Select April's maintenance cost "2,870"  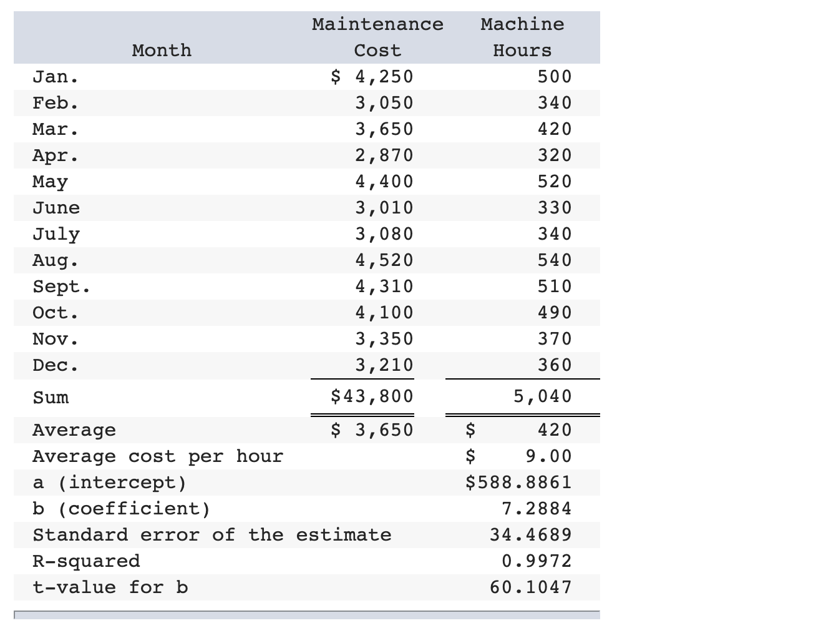[x=384, y=155]
